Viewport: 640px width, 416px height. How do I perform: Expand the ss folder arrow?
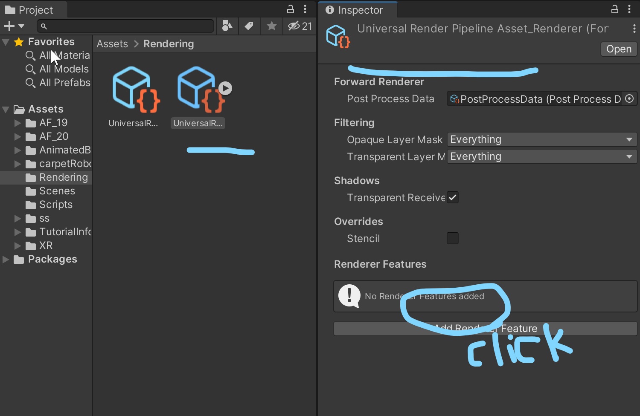pyautogui.click(x=18, y=219)
